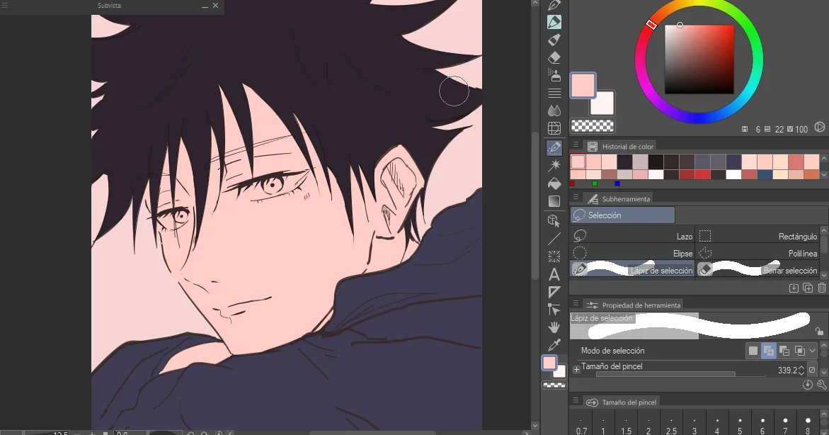The width and height of the screenshot is (829, 435).
Task: Open the selection mode dropdown arrow
Action: [x=813, y=350]
